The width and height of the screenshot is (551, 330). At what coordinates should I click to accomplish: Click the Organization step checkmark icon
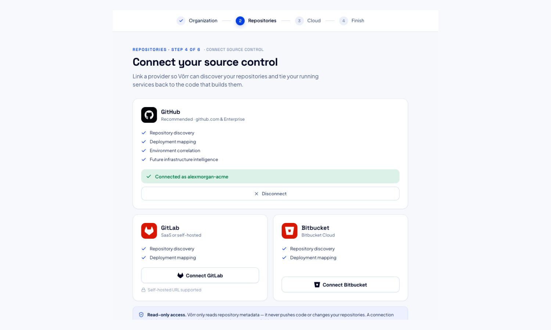[x=181, y=21]
